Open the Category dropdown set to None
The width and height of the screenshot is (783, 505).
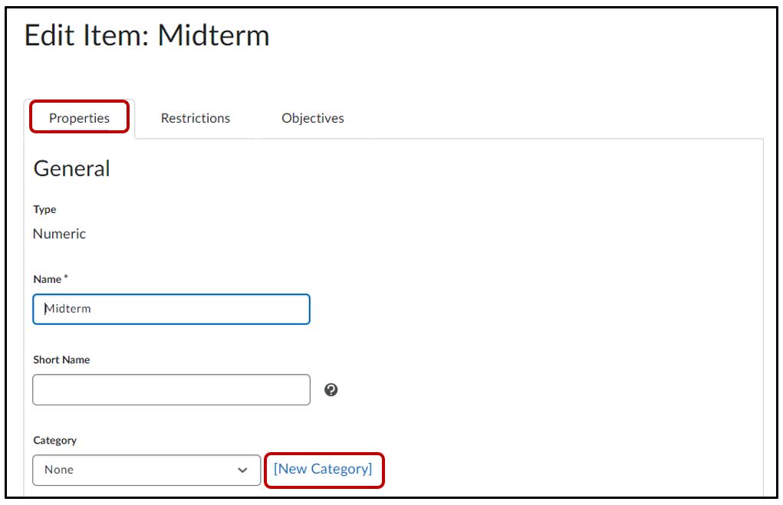click(146, 470)
